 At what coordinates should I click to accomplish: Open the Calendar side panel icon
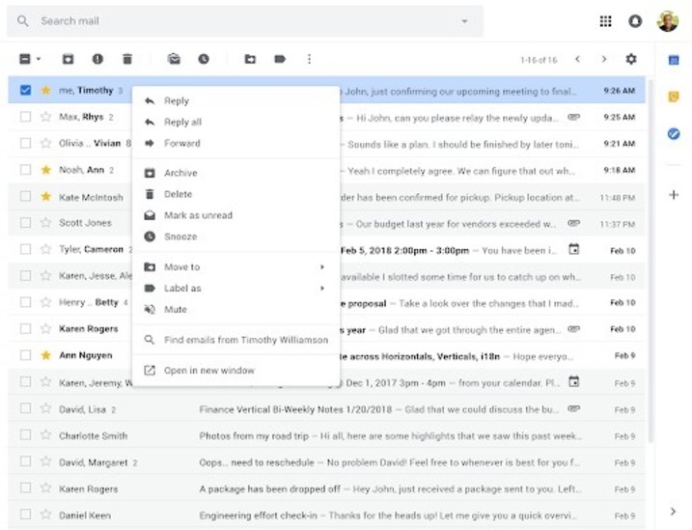(674, 59)
